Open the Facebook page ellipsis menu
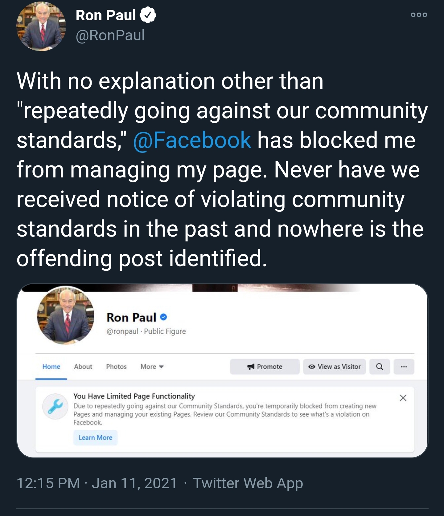This screenshot has width=444, height=516. pos(404,367)
